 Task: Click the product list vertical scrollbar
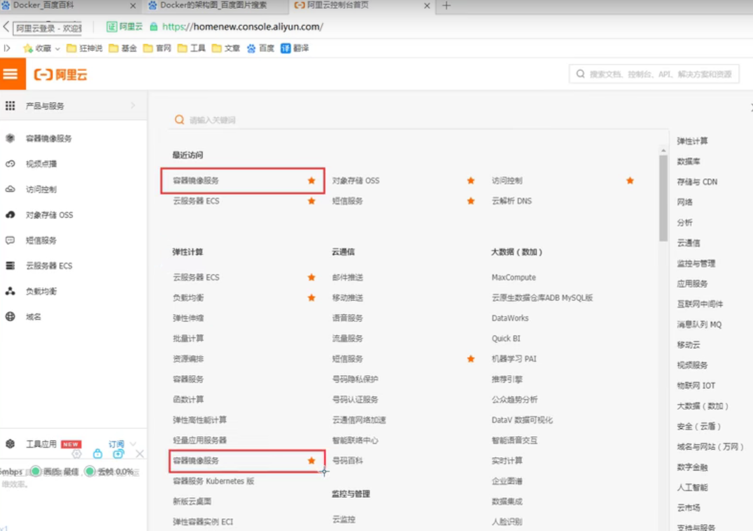click(663, 198)
